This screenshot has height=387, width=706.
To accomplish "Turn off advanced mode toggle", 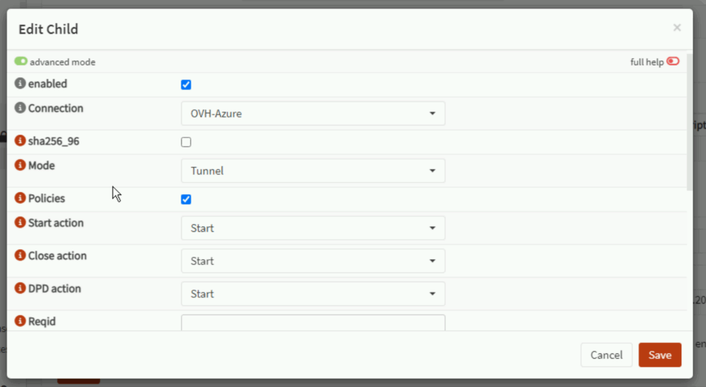I will coord(21,62).
